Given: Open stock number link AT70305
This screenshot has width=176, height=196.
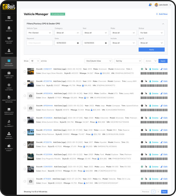Looking at the screenshot, I should coord(47,179).
